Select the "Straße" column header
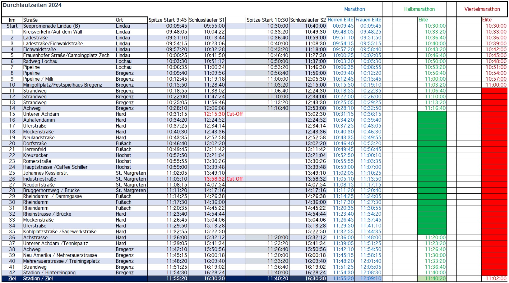509x283 pixels. coord(30,20)
